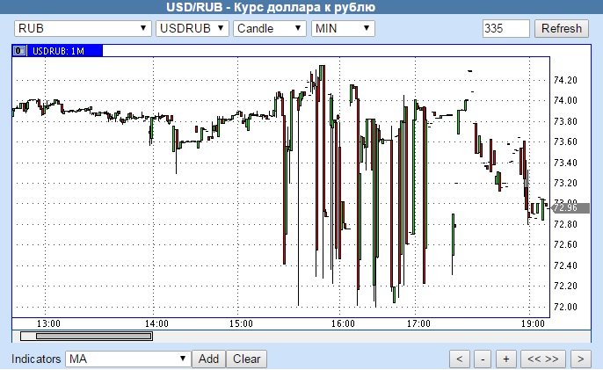Click the 17:00 time axis label

click(418, 323)
